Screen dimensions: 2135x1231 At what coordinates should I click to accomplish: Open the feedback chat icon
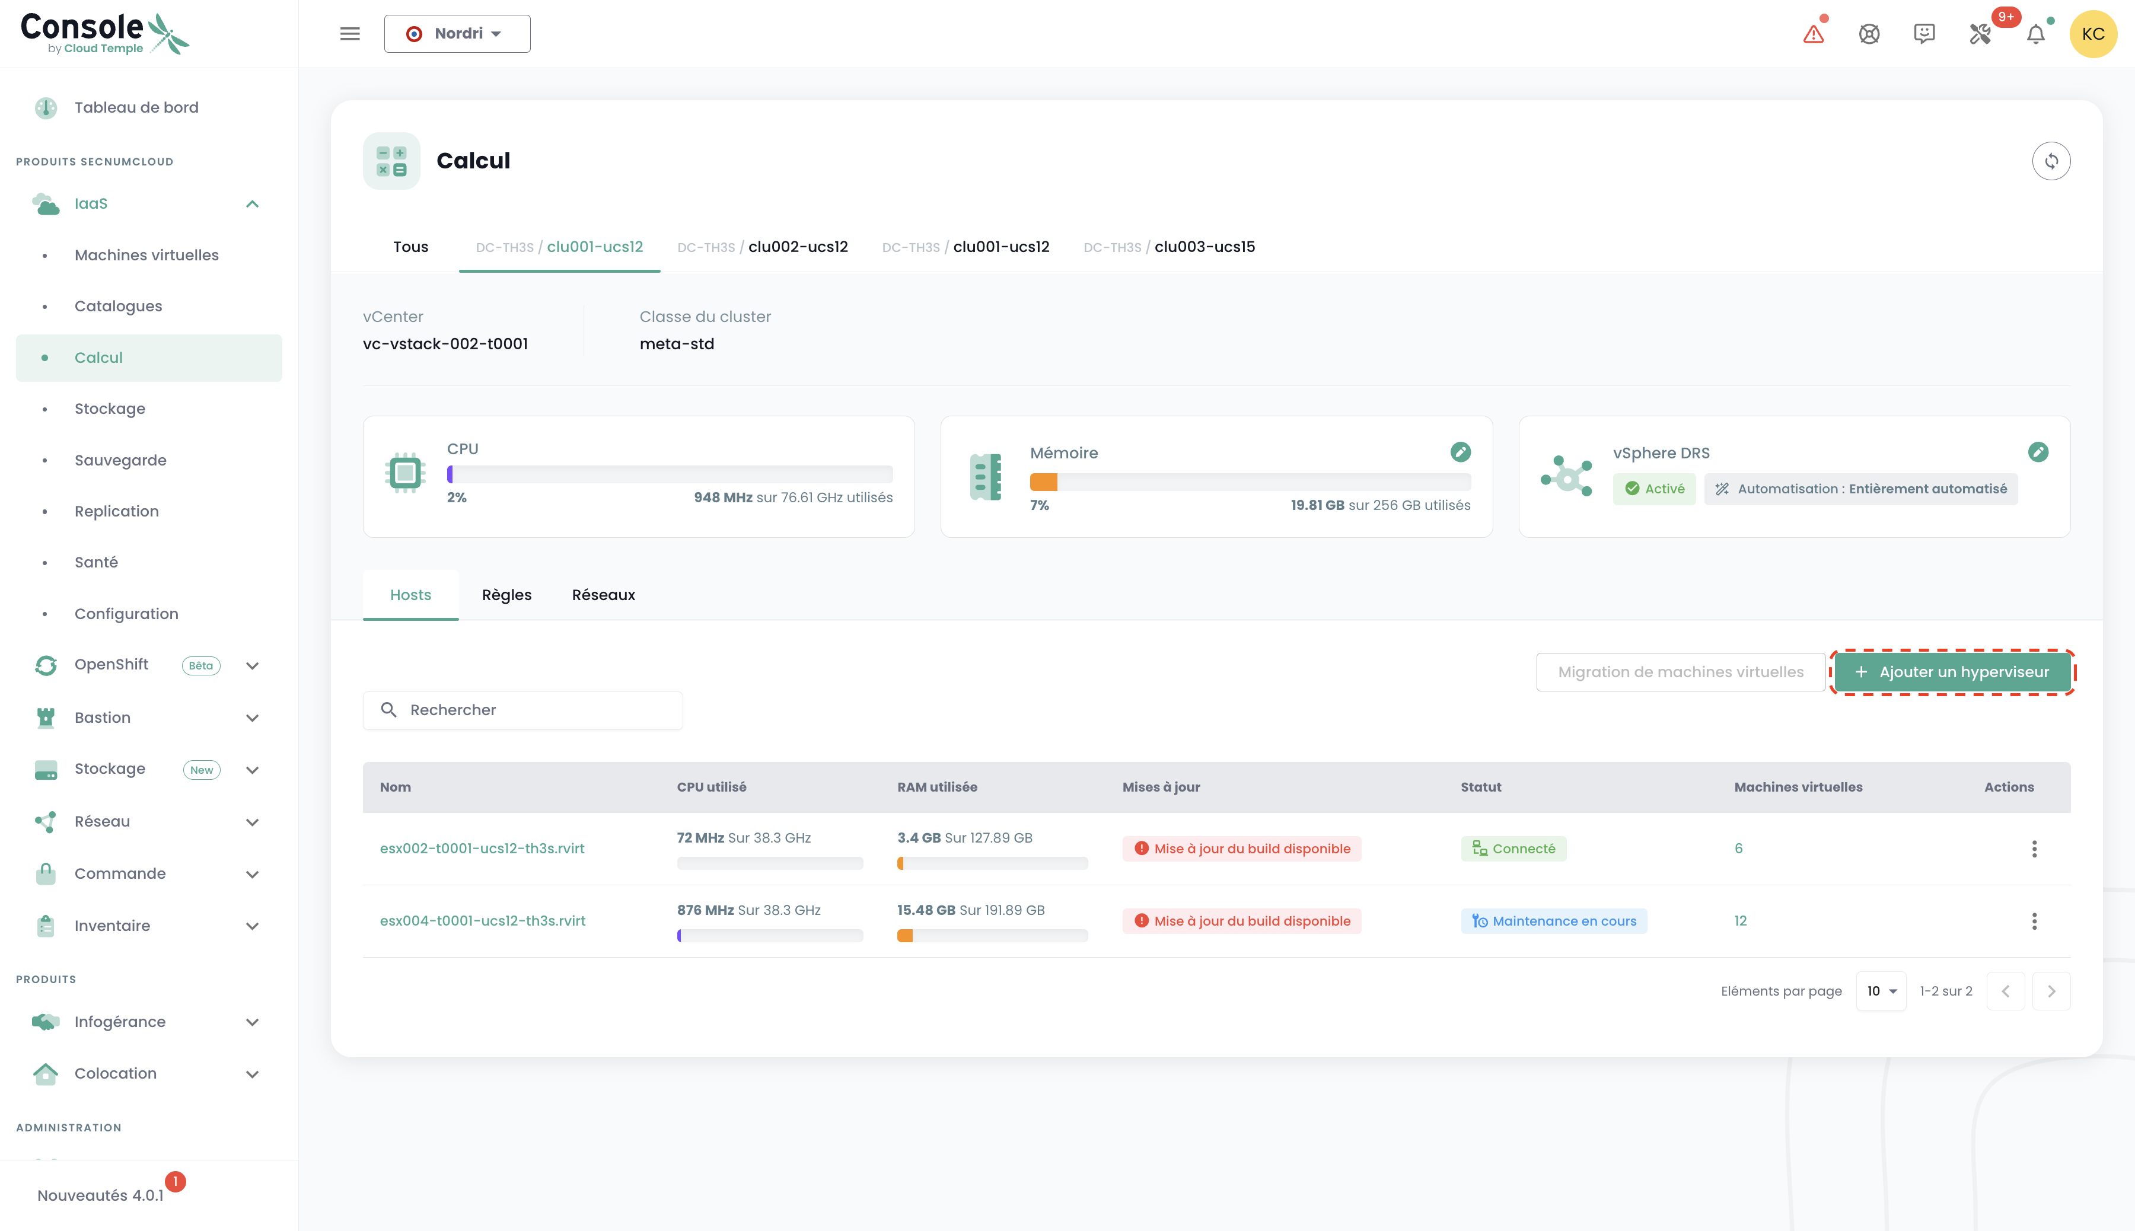[x=1924, y=34]
